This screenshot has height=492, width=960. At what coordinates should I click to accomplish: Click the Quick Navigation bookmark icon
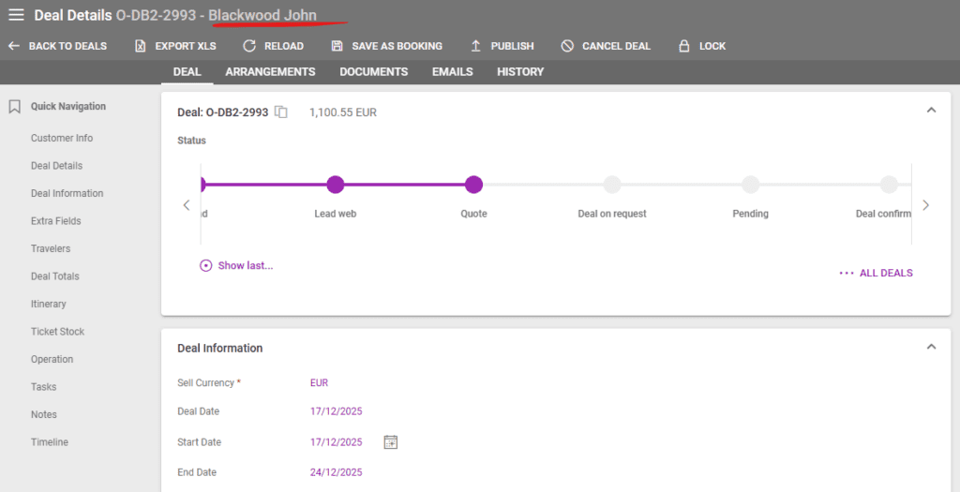click(x=15, y=107)
